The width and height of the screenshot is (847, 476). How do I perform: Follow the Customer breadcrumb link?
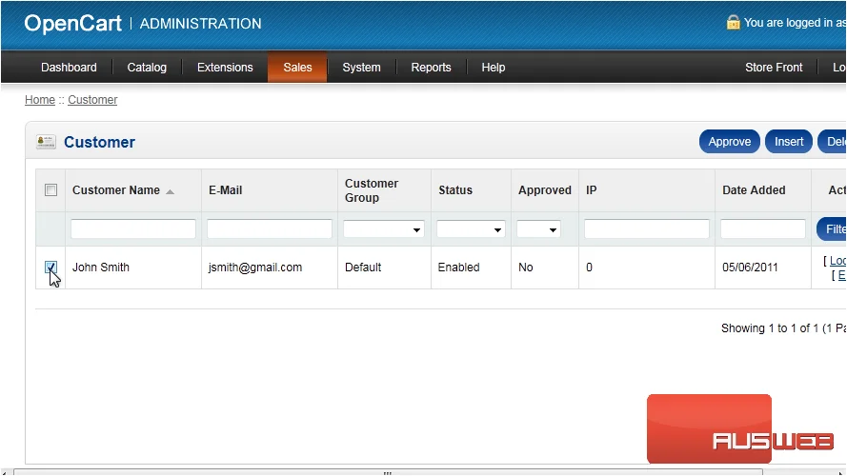tap(92, 100)
